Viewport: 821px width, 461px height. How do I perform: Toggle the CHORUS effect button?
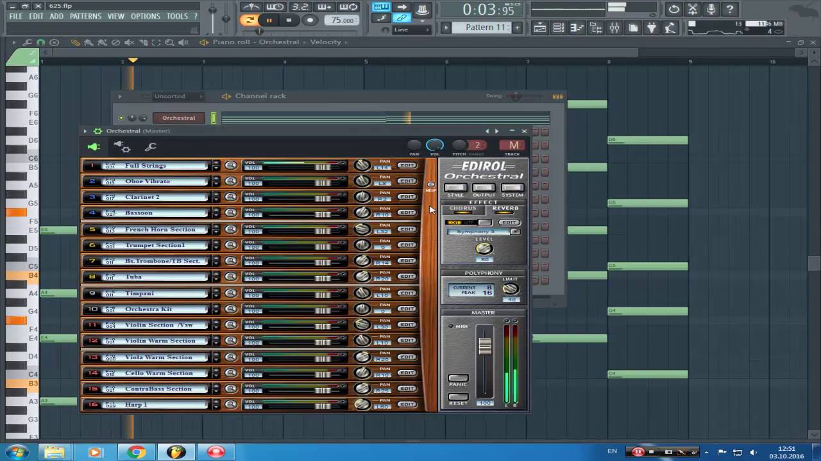(462, 209)
